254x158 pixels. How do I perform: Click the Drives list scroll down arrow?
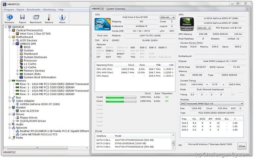pos(173,148)
